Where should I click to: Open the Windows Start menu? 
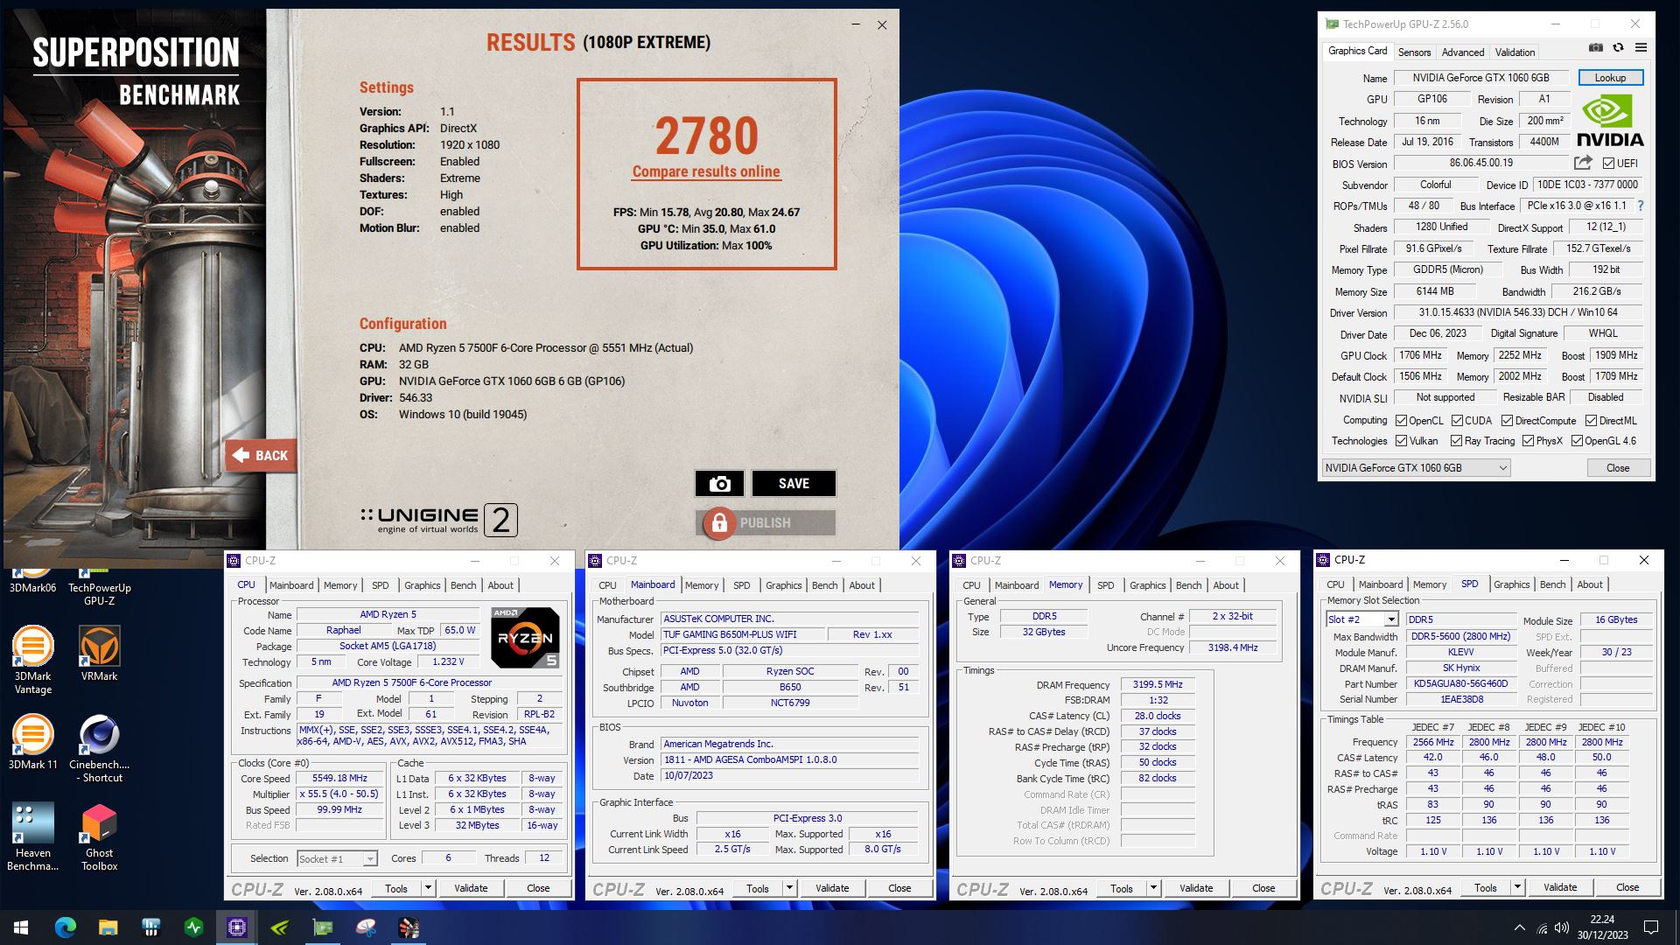click(21, 927)
